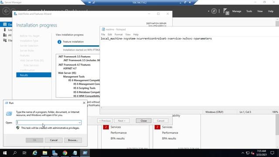
Task: Open Google Chrome from the taskbar
Action: tap(65, 153)
